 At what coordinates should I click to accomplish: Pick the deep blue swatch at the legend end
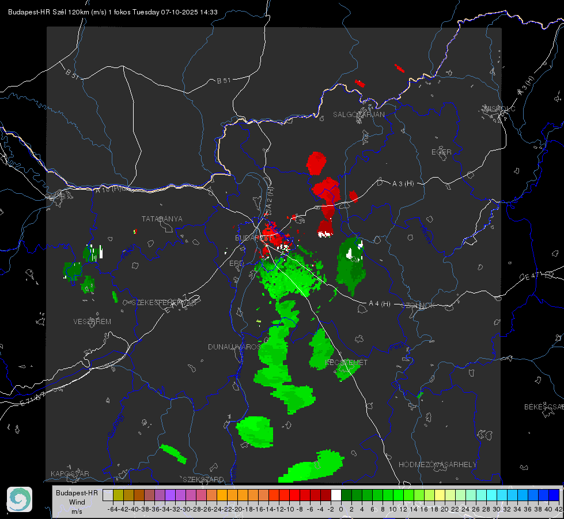pyautogui.click(x=554, y=495)
